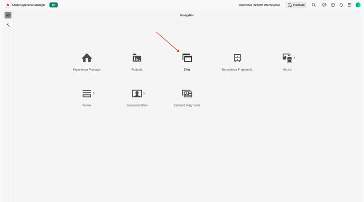Click the Content Fragments label
This screenshot has width=364, height=202.
tap(187, 105)
